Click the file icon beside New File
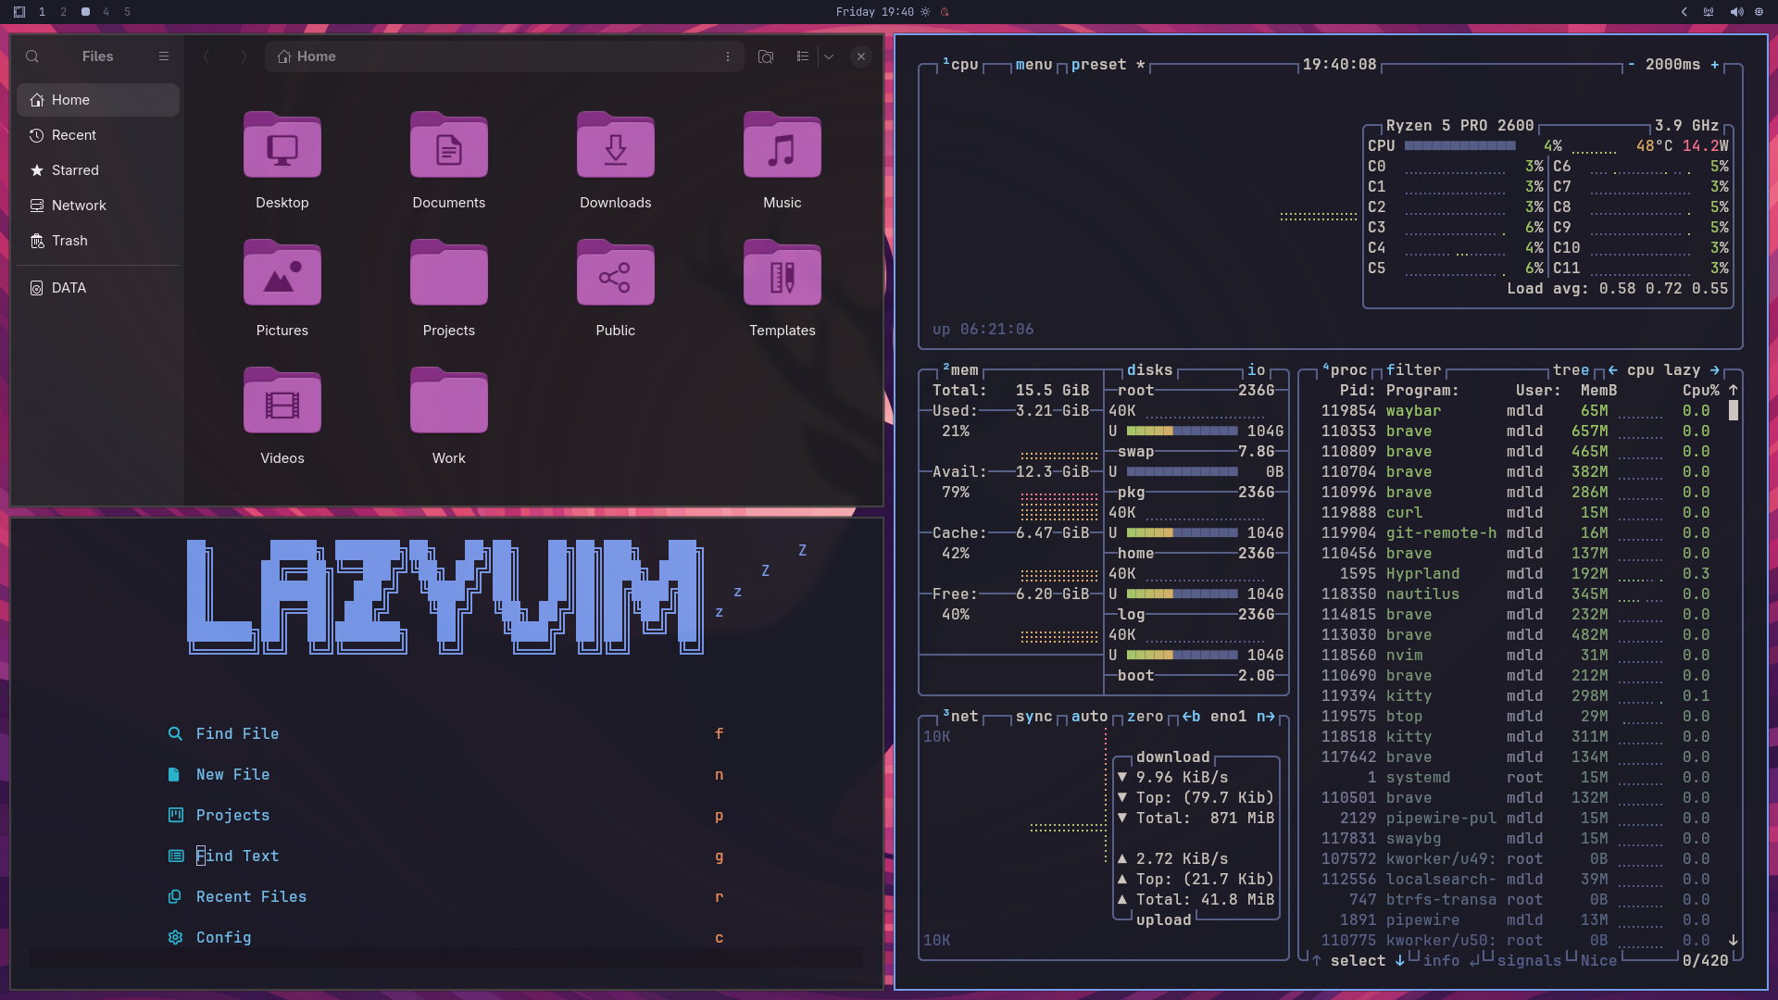 tap(173, 774)
